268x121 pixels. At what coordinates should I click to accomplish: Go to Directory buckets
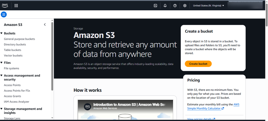pos(15,44)
